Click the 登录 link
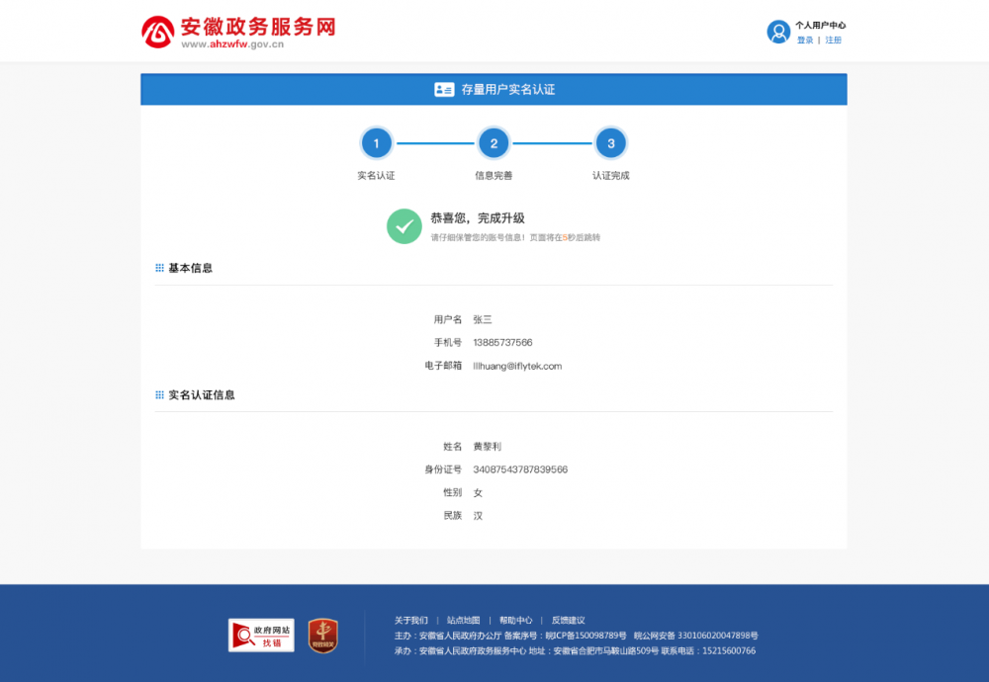989x682 pixels. [x=804, y=40]
